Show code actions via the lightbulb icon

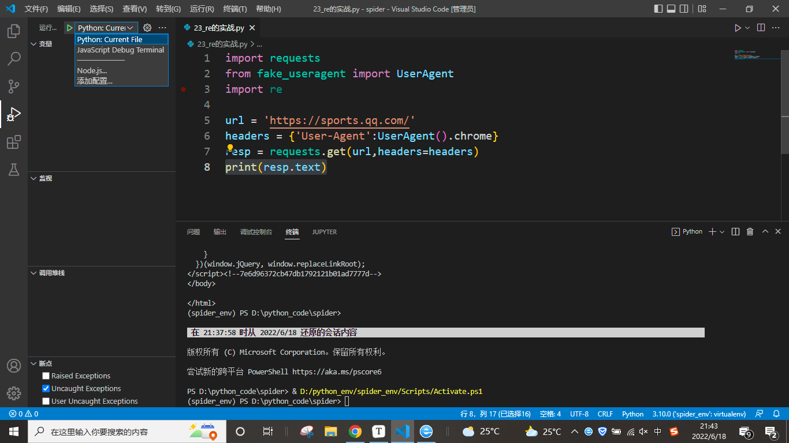coord(230,148)
